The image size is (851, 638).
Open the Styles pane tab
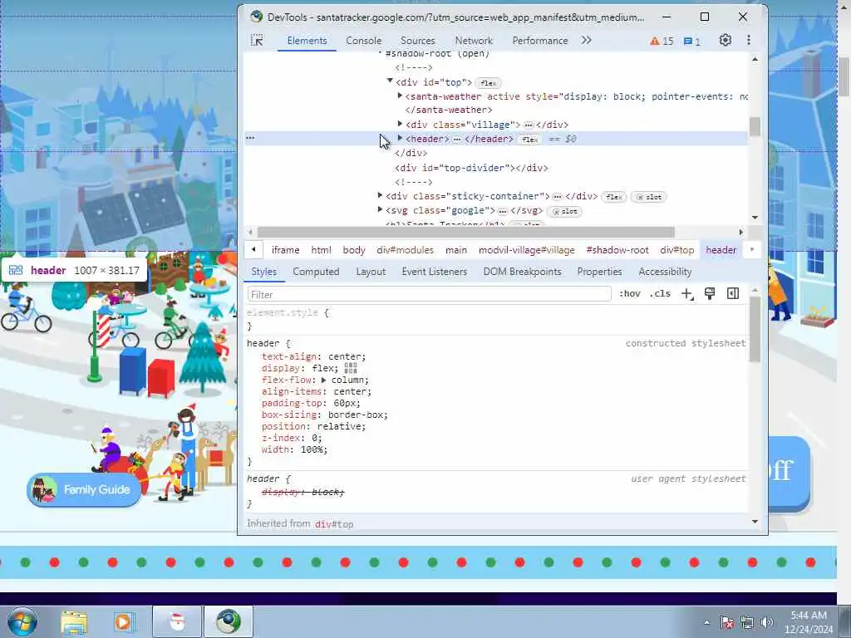tap(263, 272)
